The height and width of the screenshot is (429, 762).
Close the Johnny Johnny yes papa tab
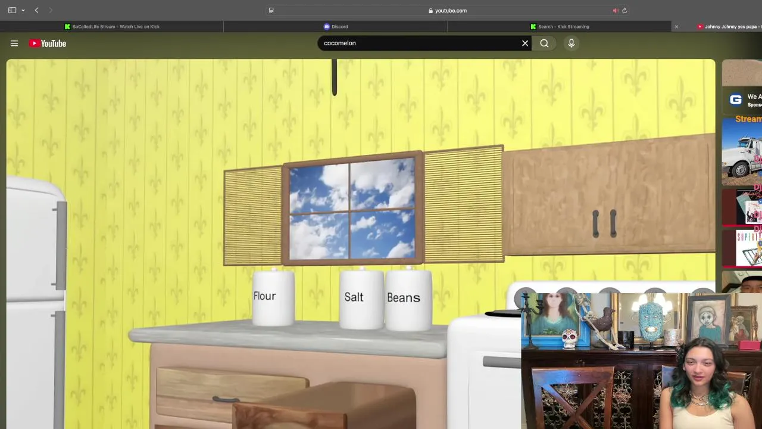tap(676, 26)
